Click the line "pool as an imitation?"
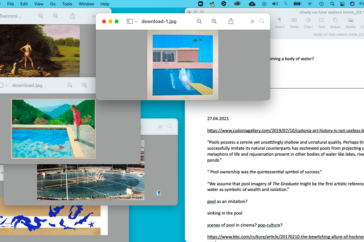The image size is (364, 242). (227, 201)
